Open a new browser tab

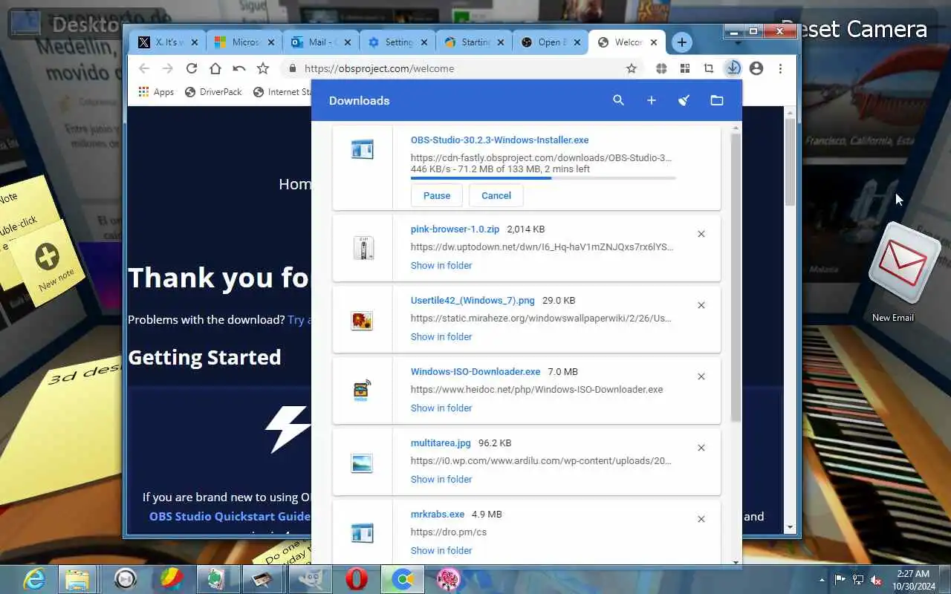pos(681,42)
